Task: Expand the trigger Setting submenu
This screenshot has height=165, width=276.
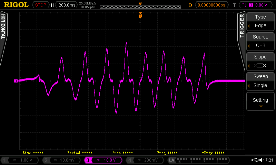Action: (x=260, y=101)
